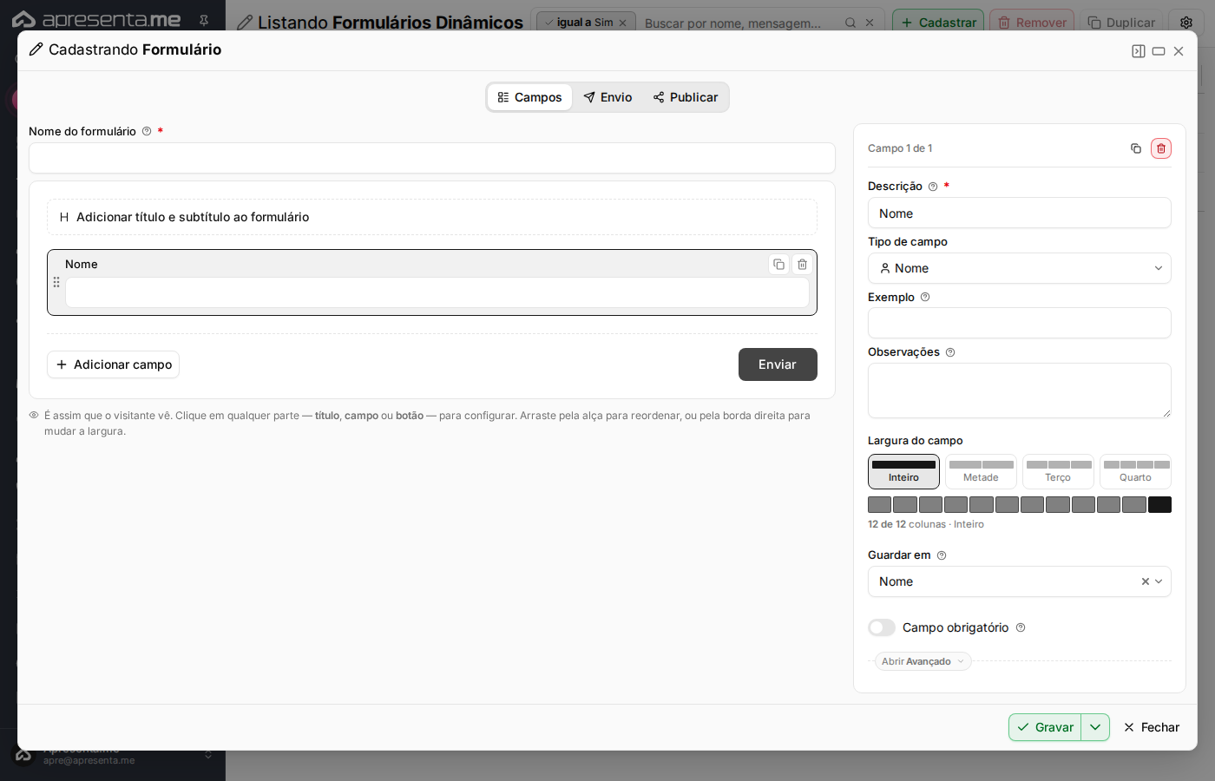This screenshot has width=1215, height=781.
Task: Click the Gravar button
Action: (1045, 727)
